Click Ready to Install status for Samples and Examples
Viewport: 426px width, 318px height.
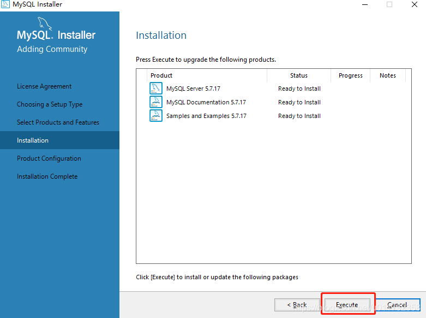coord(299,116)
